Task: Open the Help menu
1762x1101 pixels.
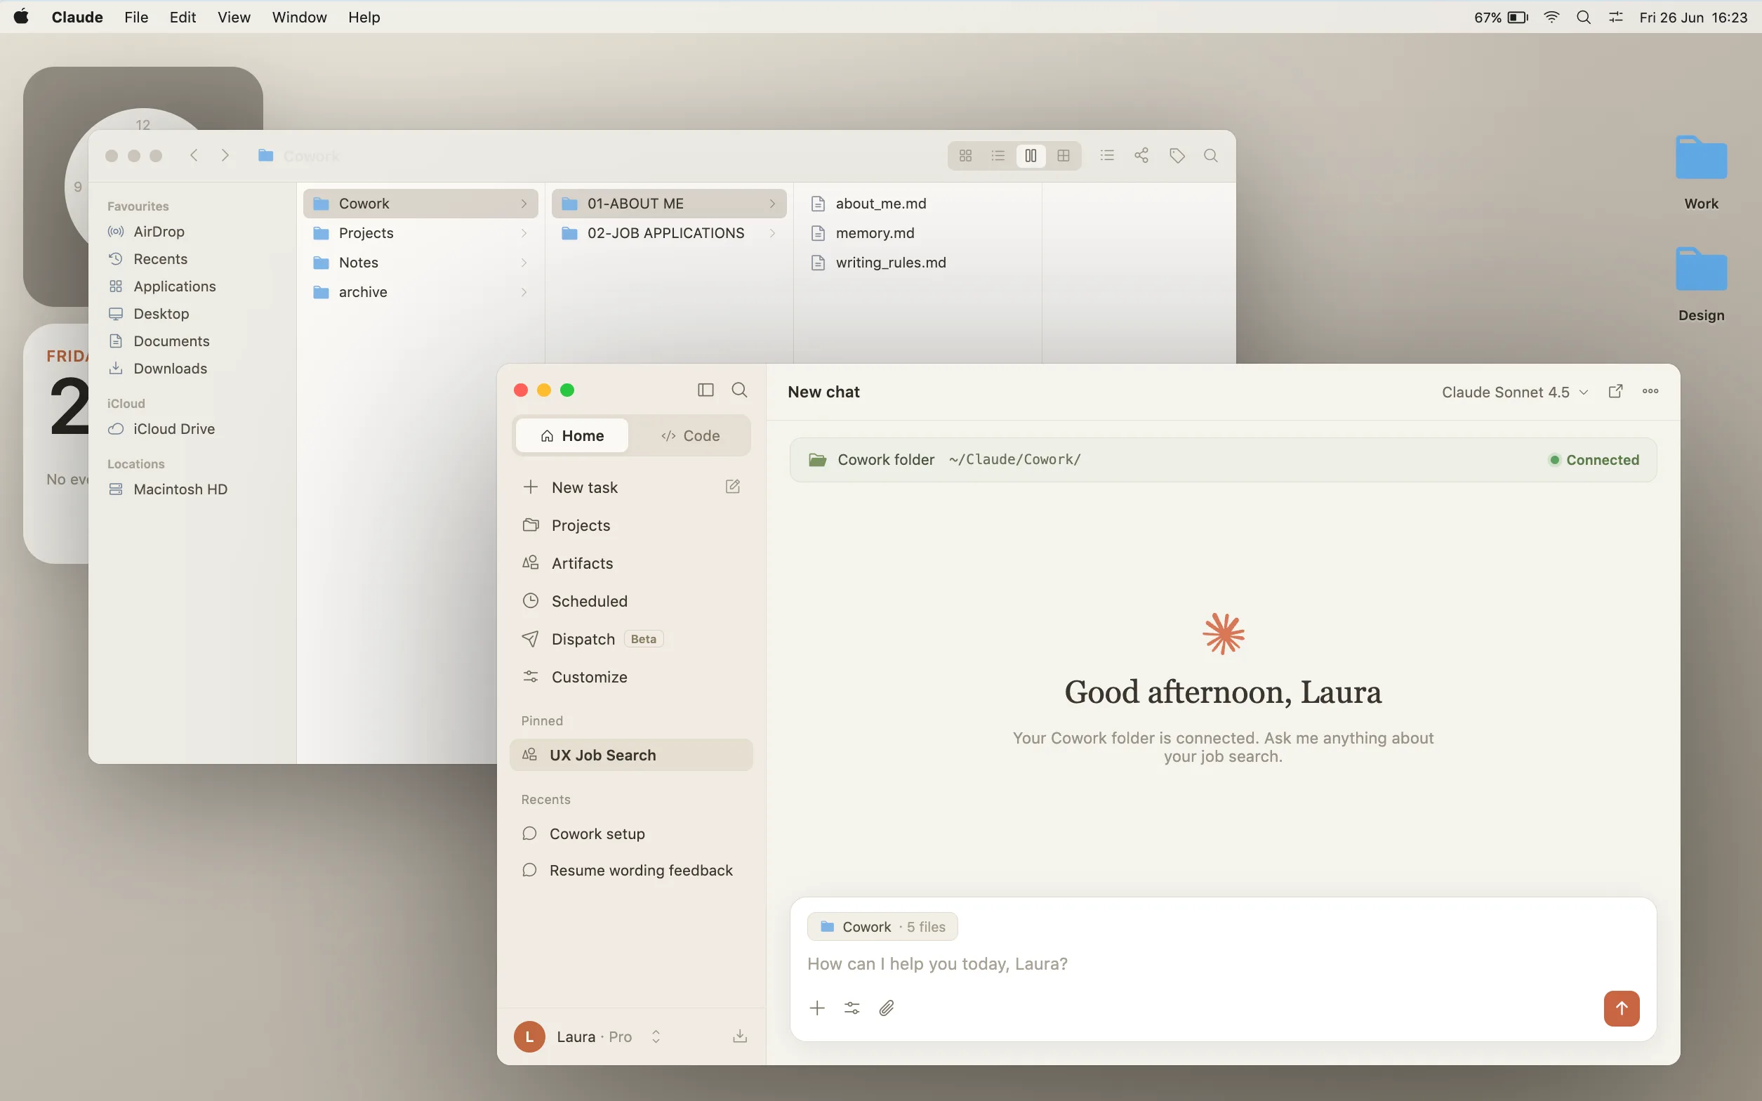Action: tap(364, 17)
